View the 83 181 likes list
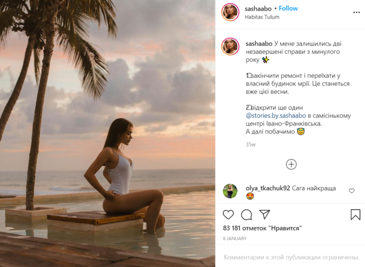The height and width of the screenshot is (267, 365). coord(262,228)
